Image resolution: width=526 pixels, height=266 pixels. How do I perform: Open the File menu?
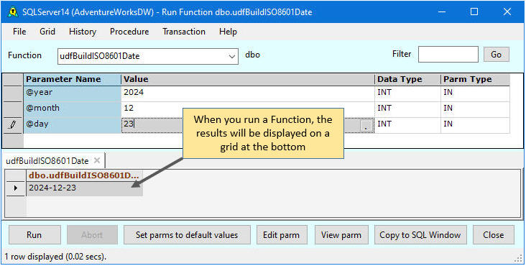coord(19,32)
